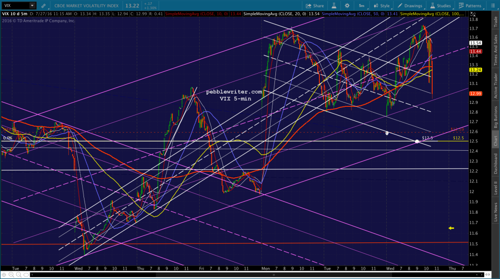
Task: Click the O: 13.34 open value
Action: [82, 14]
